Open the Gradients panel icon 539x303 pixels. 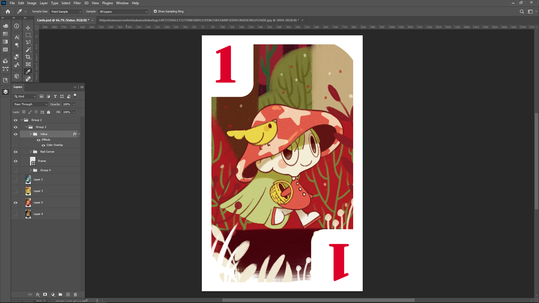[5, 42]
